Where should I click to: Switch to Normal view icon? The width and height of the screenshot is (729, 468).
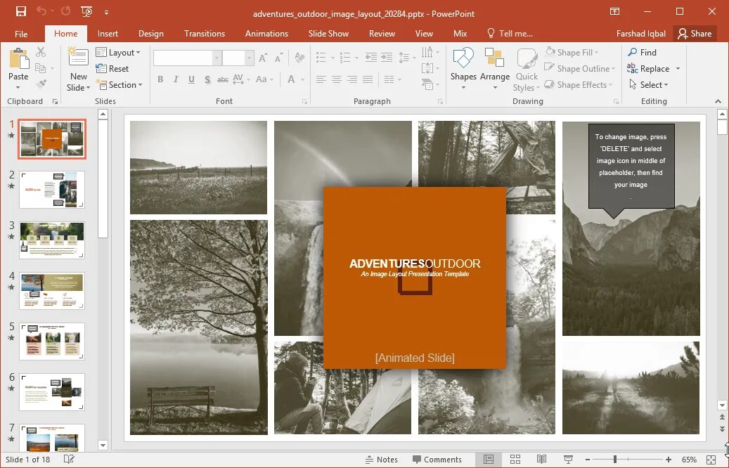click(489, 459)
